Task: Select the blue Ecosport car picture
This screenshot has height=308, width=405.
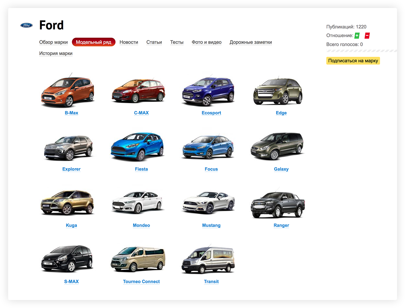Action: (208, 91)
